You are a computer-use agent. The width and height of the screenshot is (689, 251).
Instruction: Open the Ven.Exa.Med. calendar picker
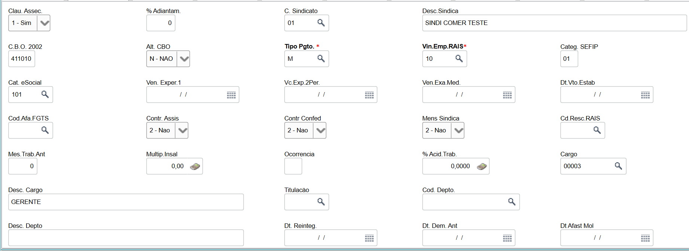pyautogui.click(x=507, y=95)
